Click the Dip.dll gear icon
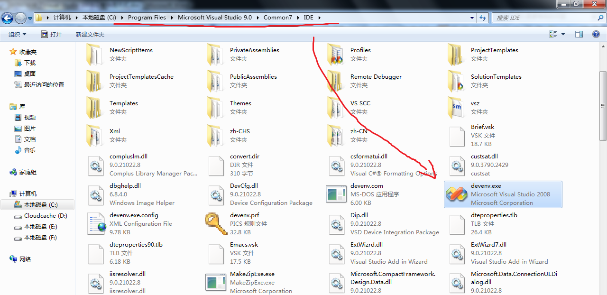 point(336,224)
